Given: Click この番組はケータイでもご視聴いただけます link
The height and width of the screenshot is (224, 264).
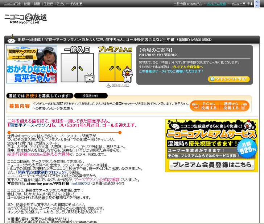Looking at the screenshot, I should (171, 71).
